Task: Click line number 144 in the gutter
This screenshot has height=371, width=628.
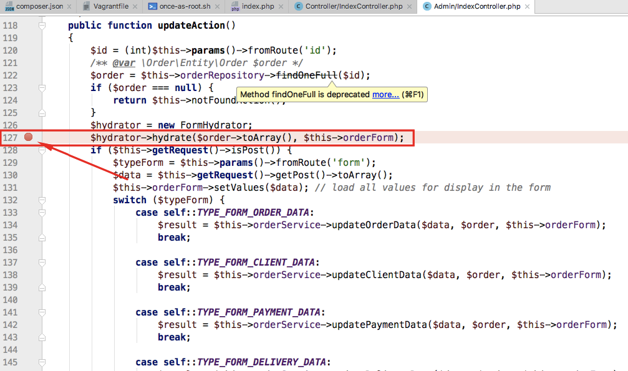Action: [x=10, y=350]
